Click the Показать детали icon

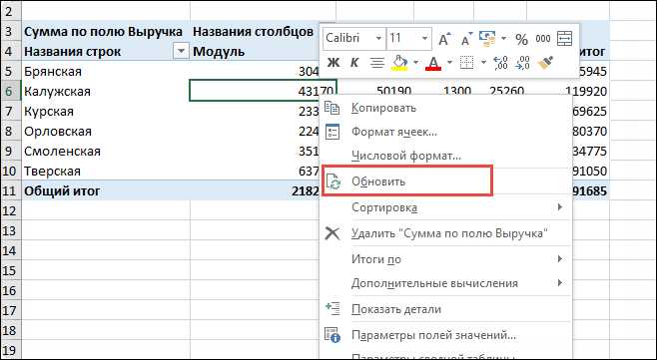[332, 308]
